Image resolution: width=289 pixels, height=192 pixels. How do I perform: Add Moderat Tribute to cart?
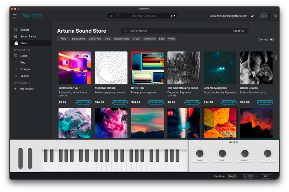[x=120, y=102]
